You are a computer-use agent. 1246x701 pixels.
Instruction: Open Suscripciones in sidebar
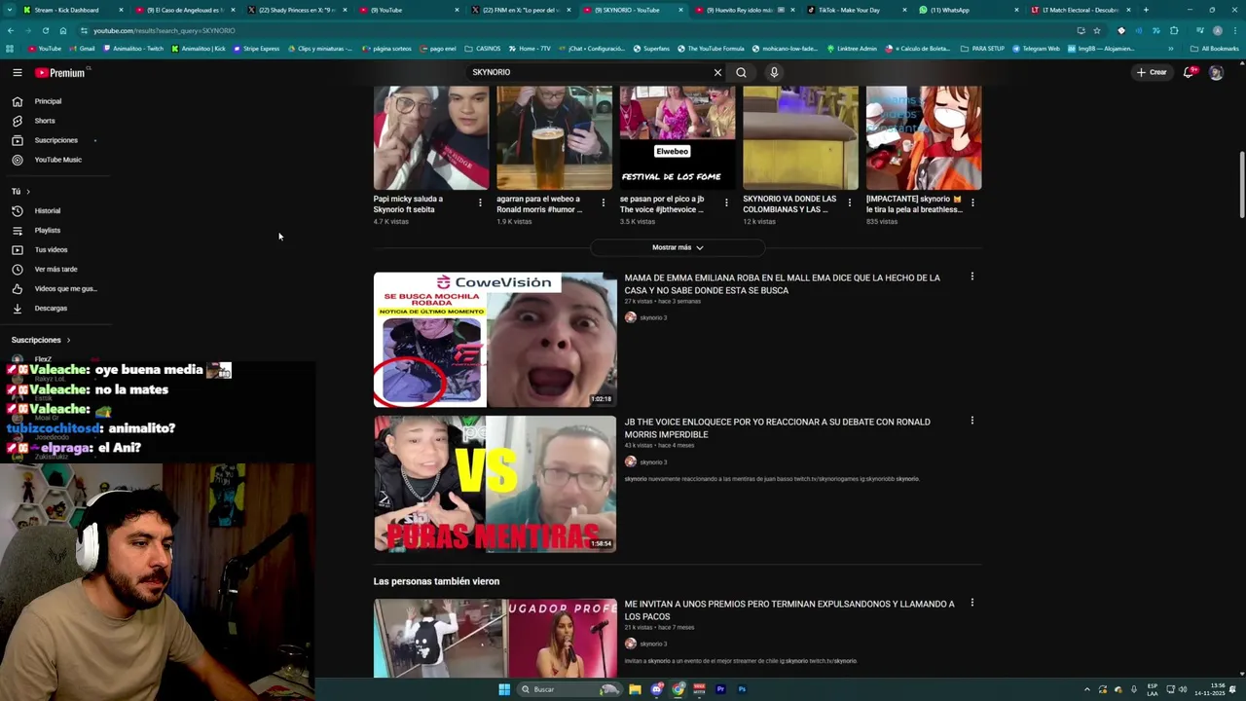pos(56,140)
